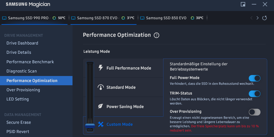Click the 'Performance Optimization' page title

coord(117,35)
